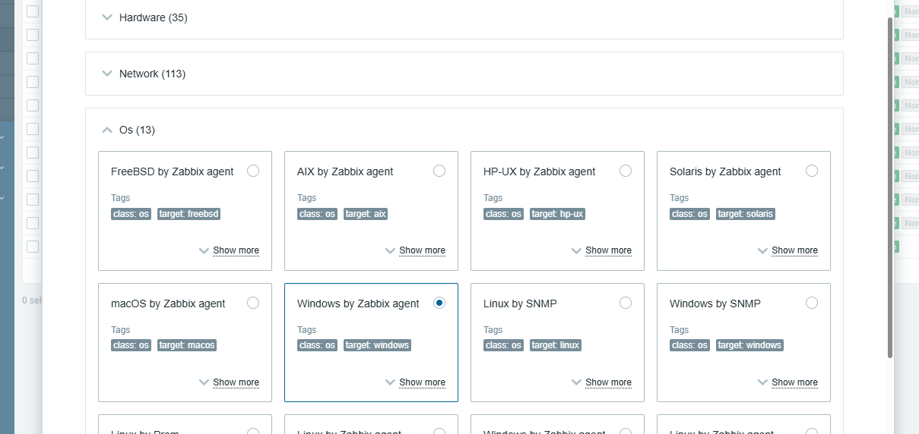Select HP-UX by Zabbix agent radio button

pos(626,171)
